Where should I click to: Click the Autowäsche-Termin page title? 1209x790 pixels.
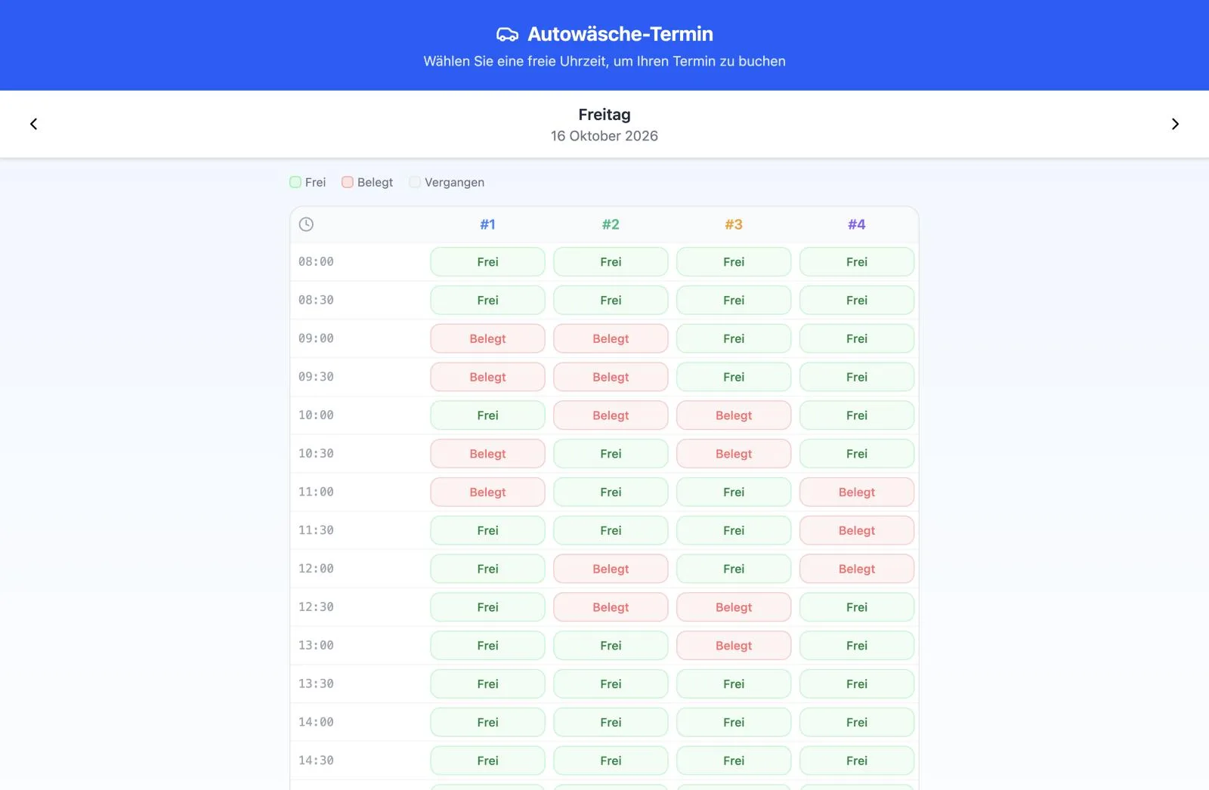pos(620,34)
